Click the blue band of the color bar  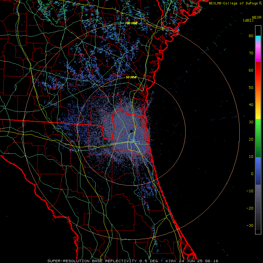(x=258, y=171)
